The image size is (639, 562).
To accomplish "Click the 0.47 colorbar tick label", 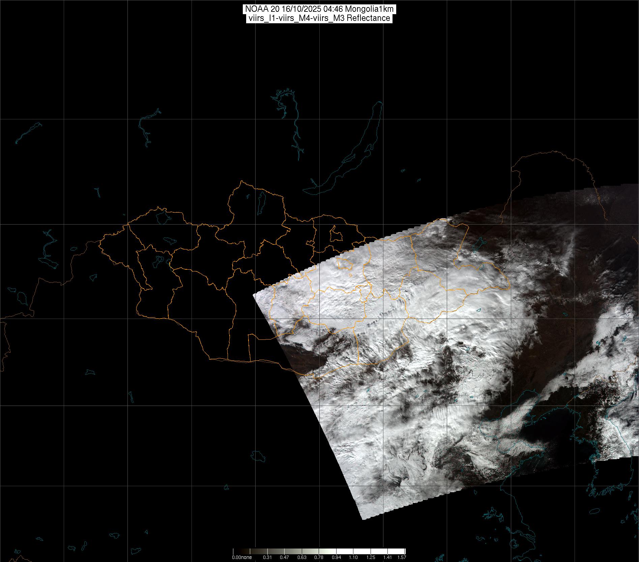I will (x=285, y=557).
